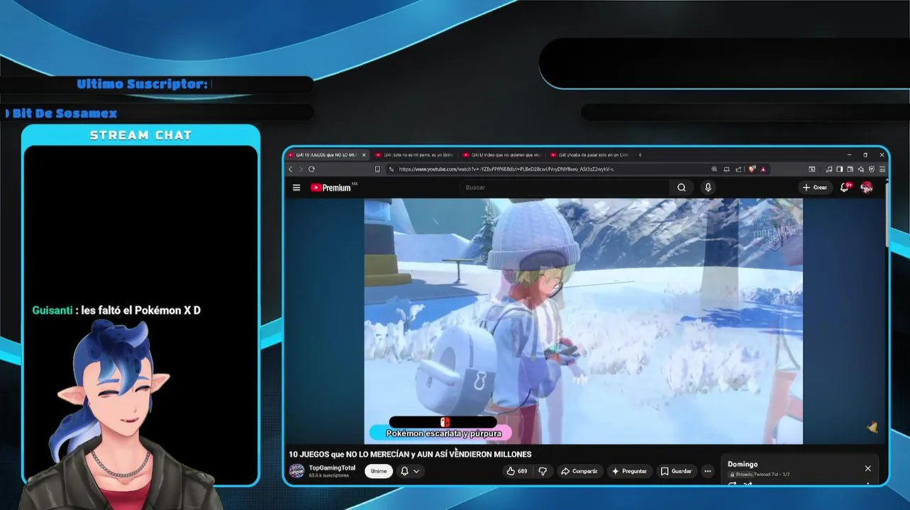
Task: Click the video player to pause
Action: [x=583, y=321]
